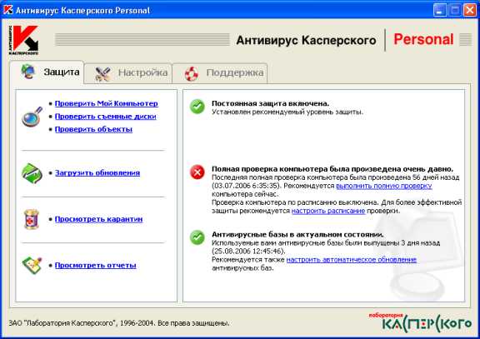Viewport: 480px width, 339px height.
Task: Open Просмотреть отчеты link
Action: [x=95, y=265]
